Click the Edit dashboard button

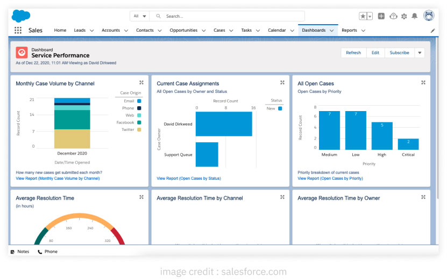tap(375, 53)
